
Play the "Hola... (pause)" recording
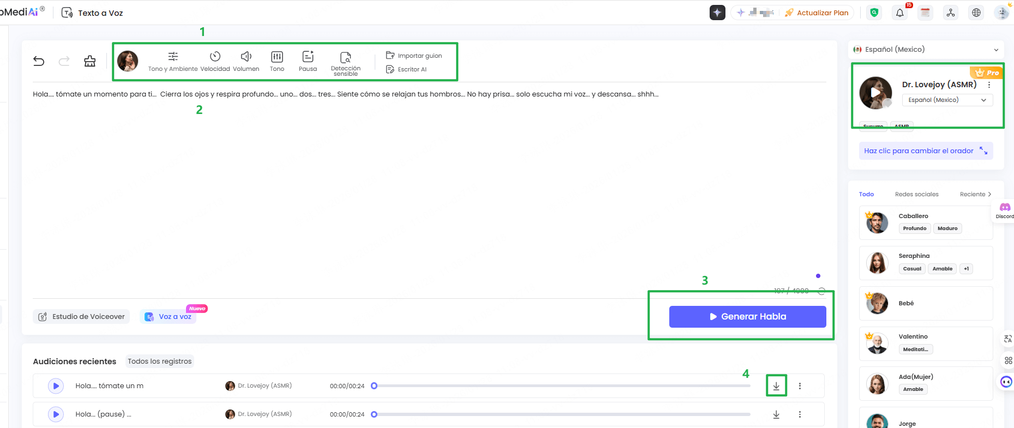click(56, 414)
